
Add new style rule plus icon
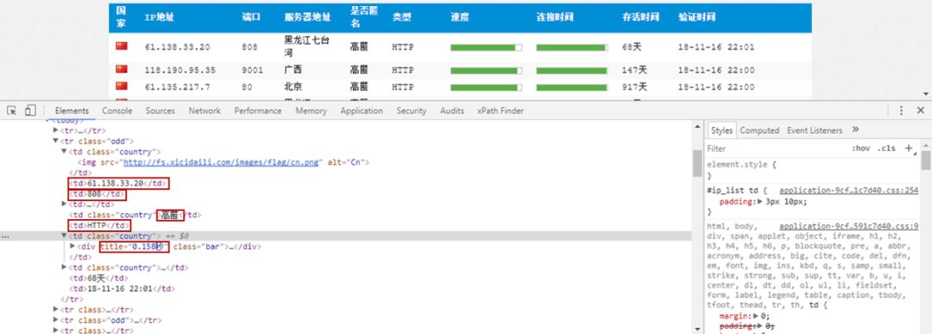909,148
